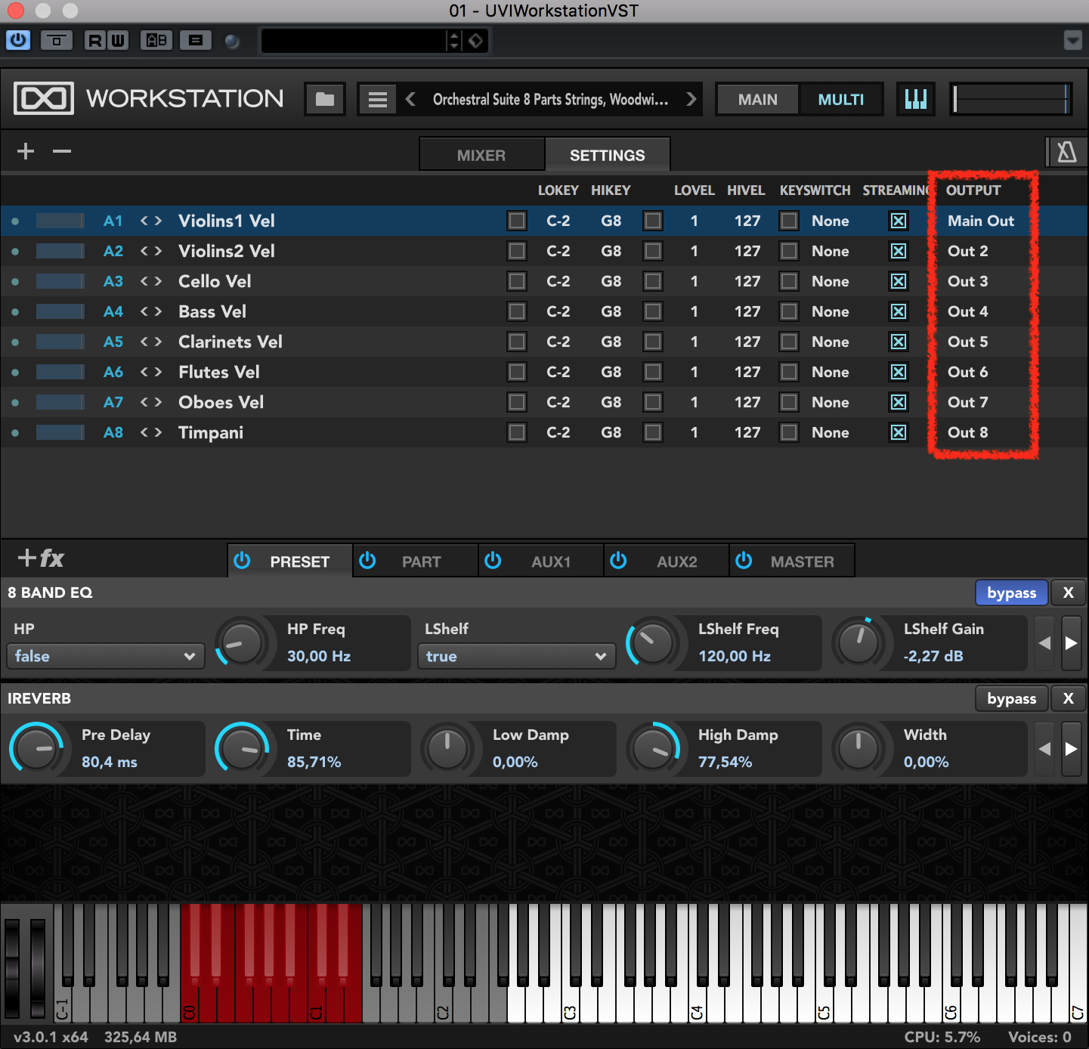
Task: Toggle power icon on MASTER fx tab
Action: click(744, 561)
